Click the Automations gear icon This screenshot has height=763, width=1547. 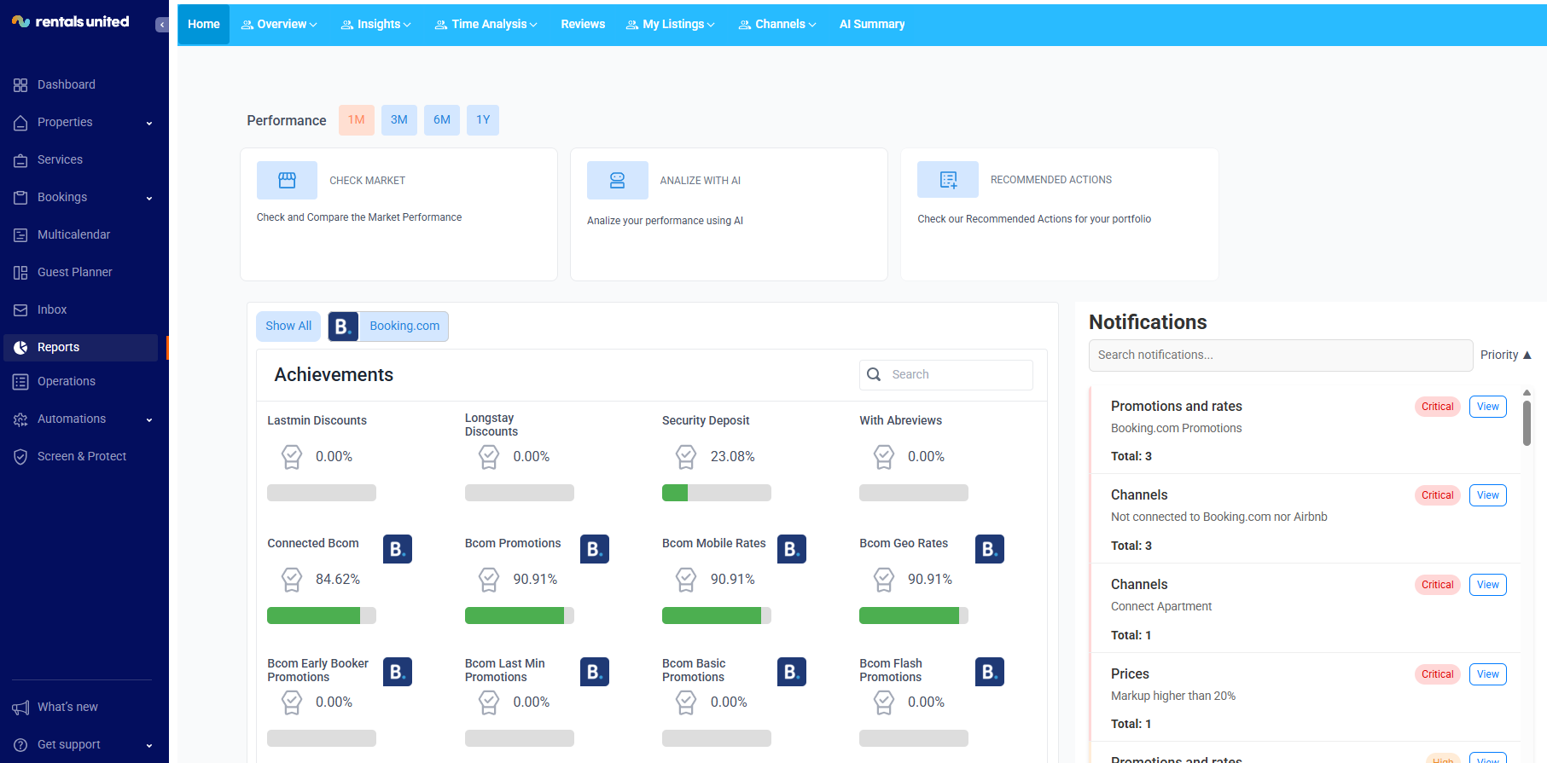pyautogui.click(x=20, y=419)
